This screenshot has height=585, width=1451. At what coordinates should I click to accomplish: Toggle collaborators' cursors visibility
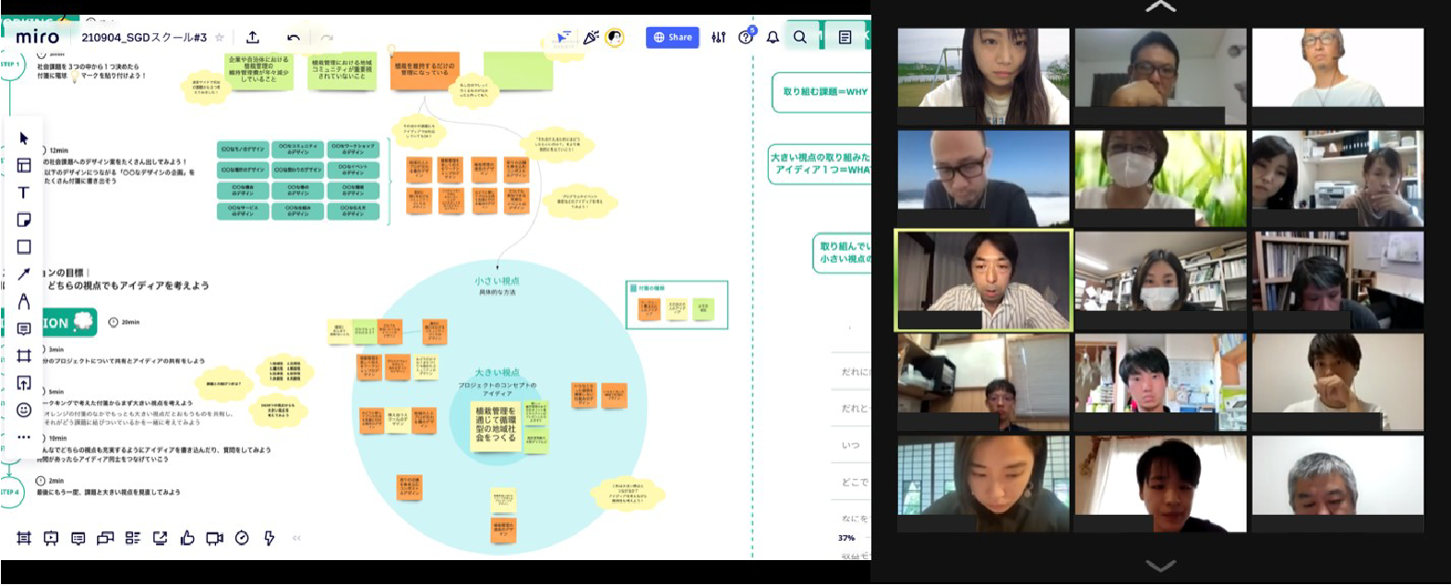point(564,37)
